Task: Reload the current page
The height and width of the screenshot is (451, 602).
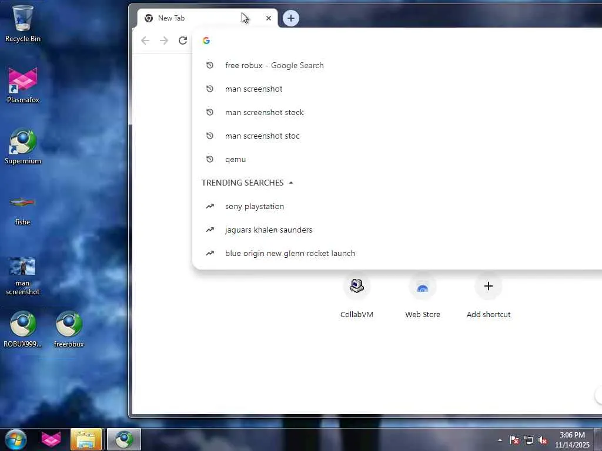Action: pyautogui.click(x=183, y=41)
